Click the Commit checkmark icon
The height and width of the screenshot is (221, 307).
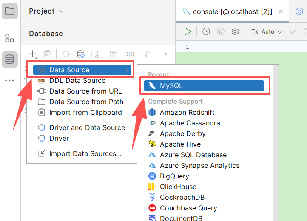click(x=293, y=31)
